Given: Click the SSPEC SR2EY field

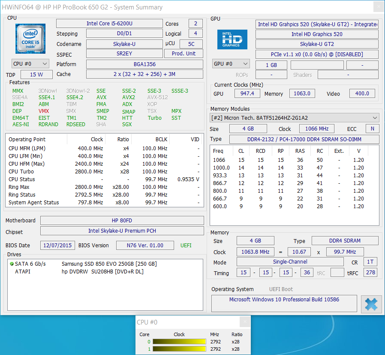Looking at the screenshot, I should pos(124,54).
